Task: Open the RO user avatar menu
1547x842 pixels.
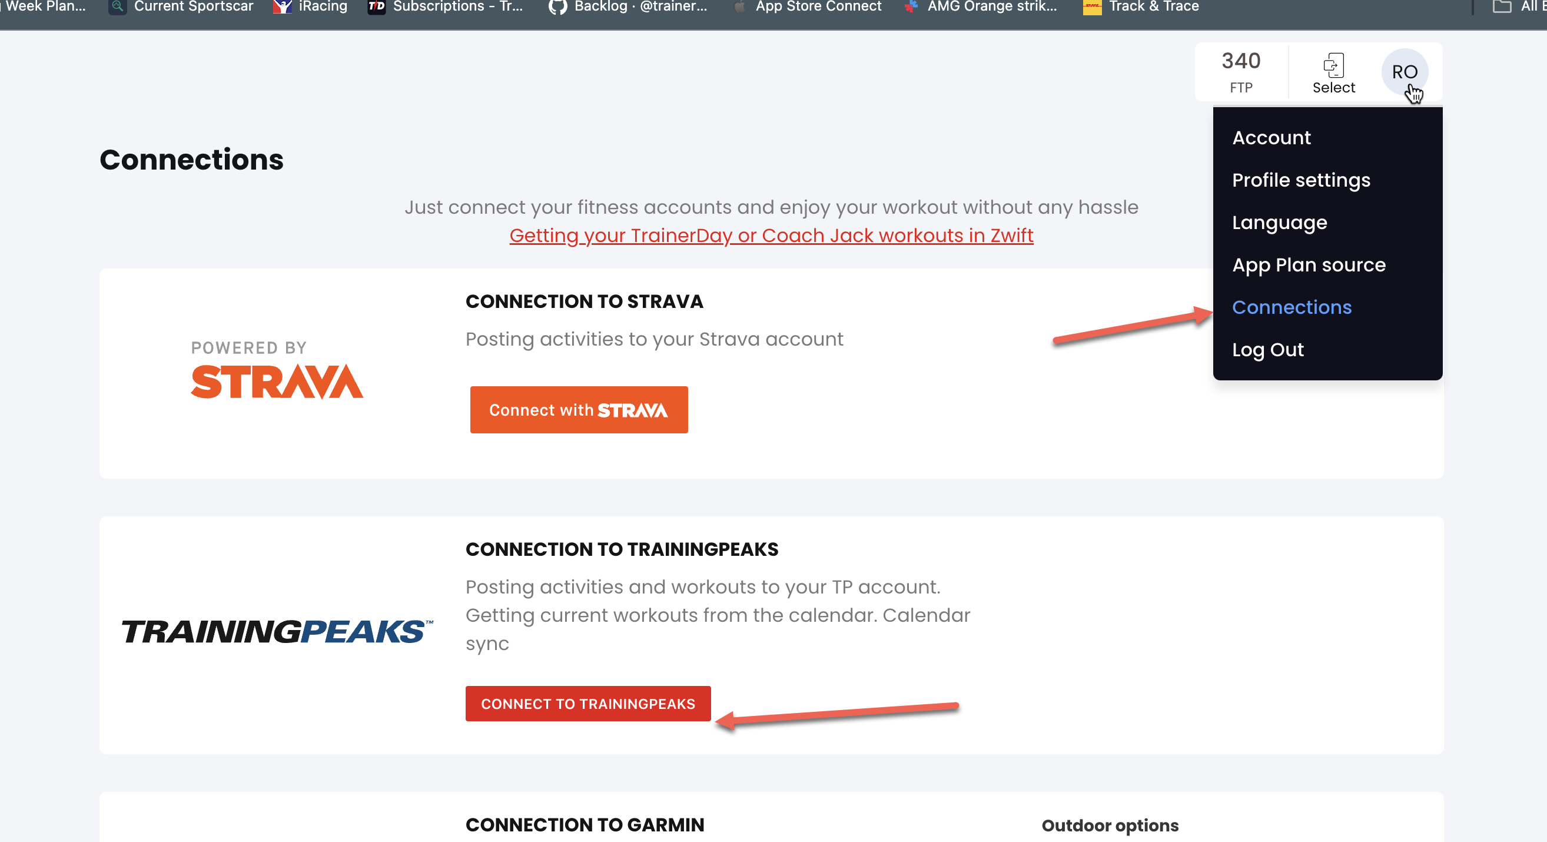Action: [1404, 72]
